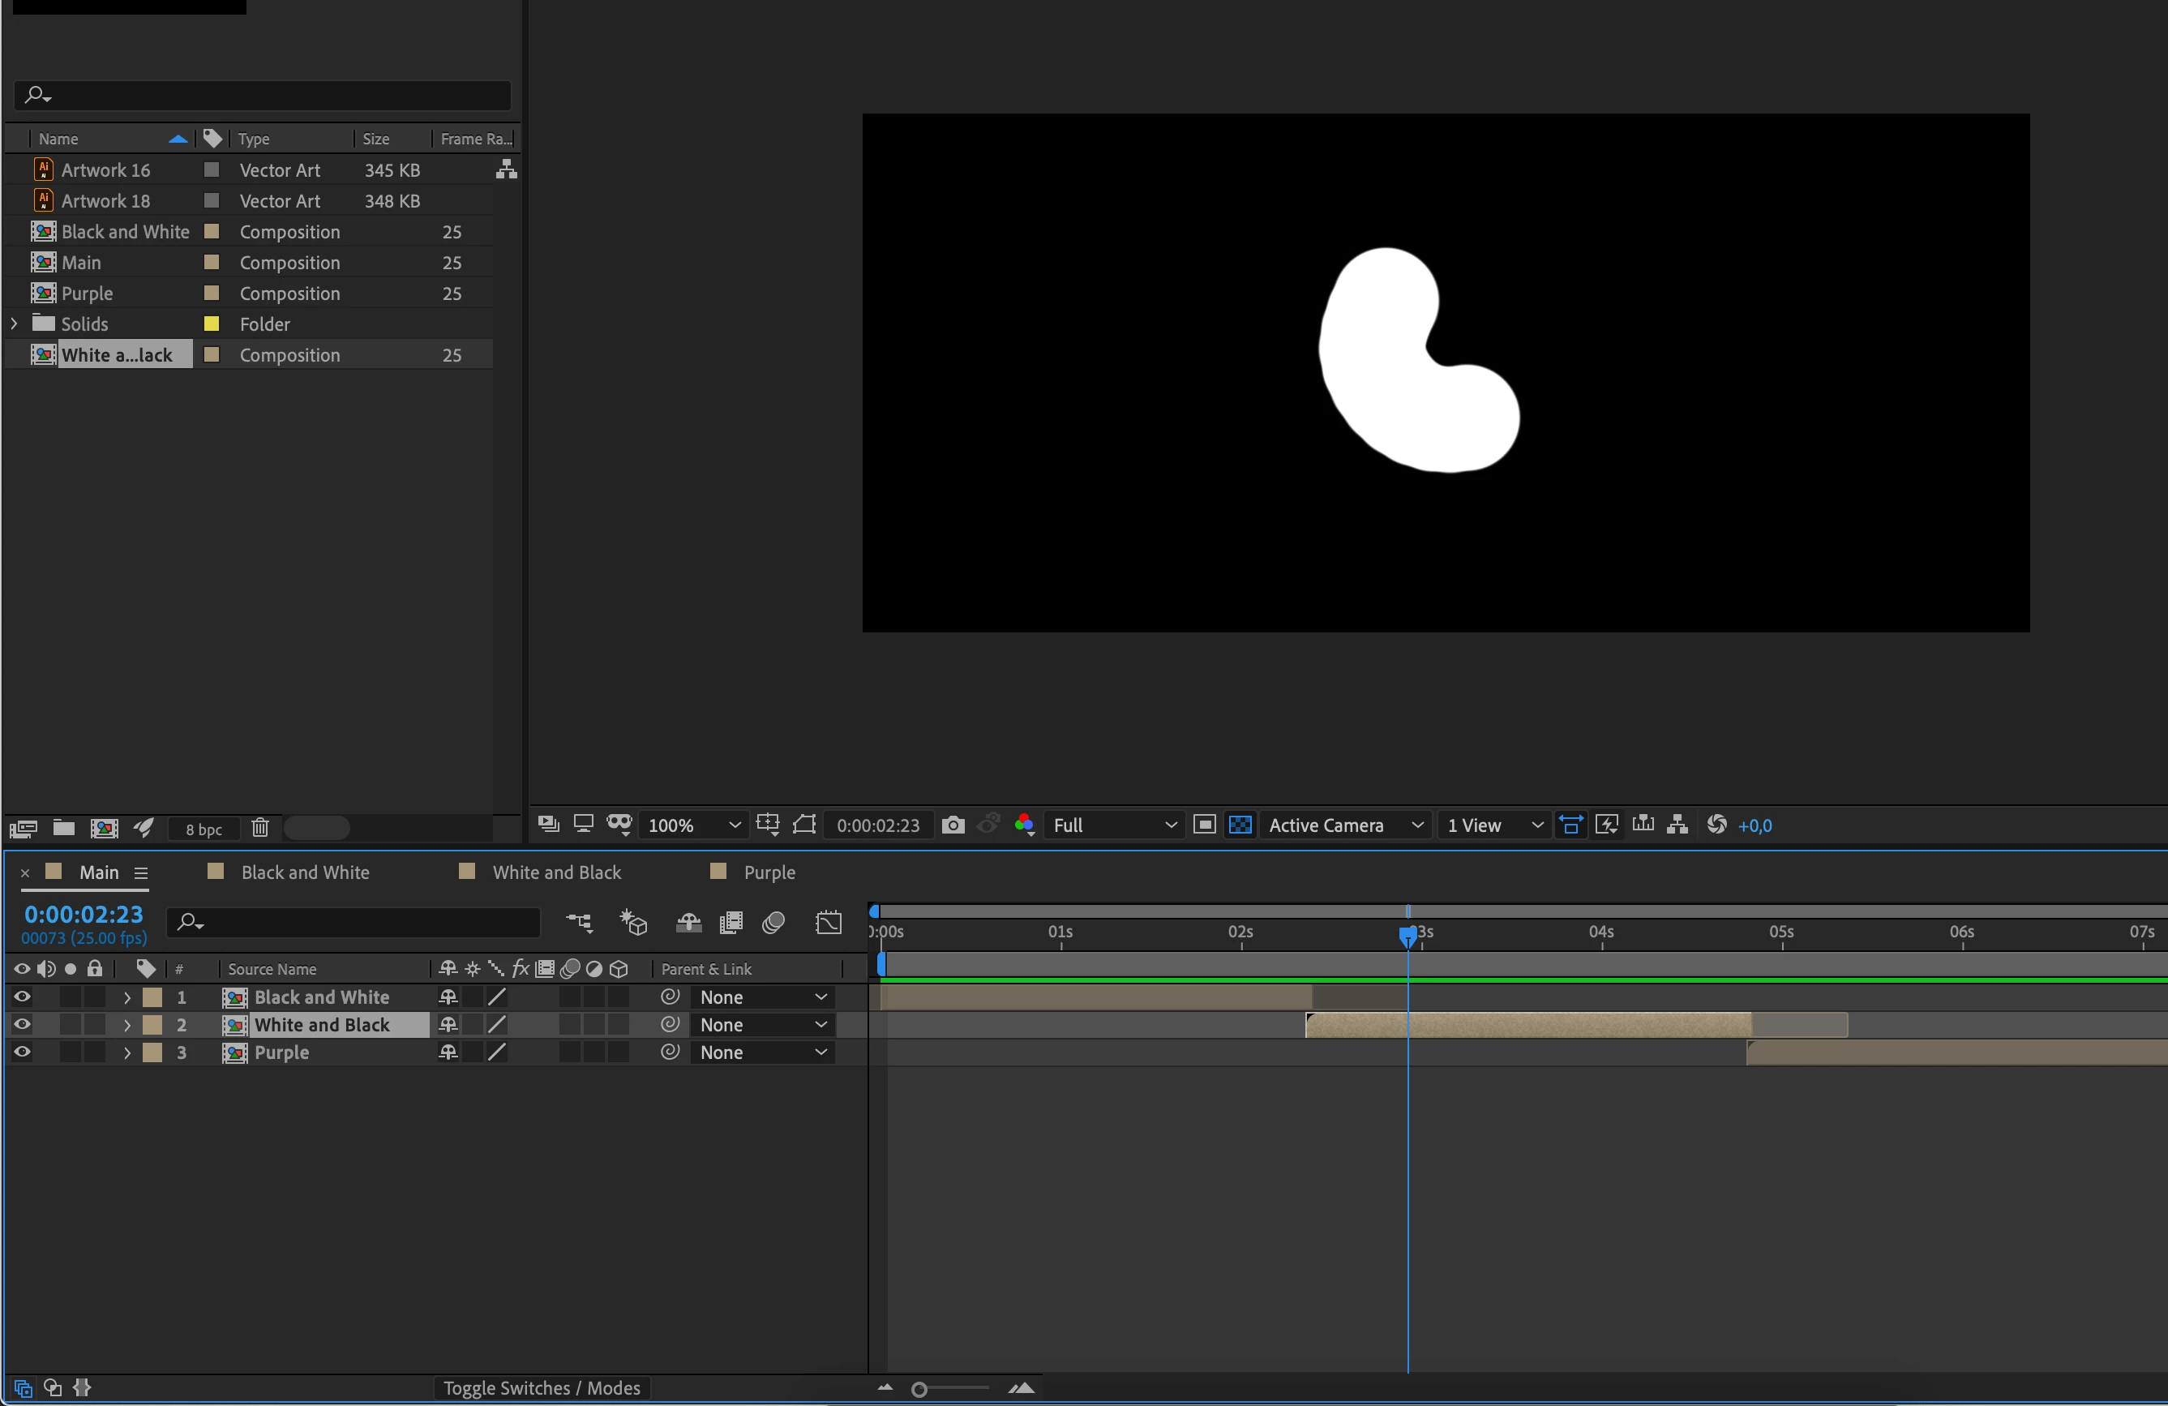Take a snapshot with camera icon
This screenshot has height=1406, width=2168.
tap(953, 825)
